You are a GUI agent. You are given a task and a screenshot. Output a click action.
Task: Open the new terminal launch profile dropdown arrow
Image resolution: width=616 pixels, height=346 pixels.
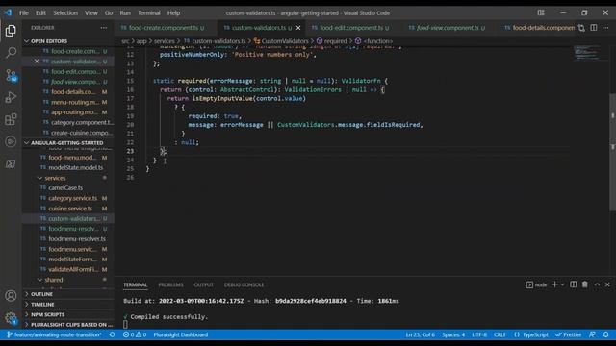click(562, 284)
